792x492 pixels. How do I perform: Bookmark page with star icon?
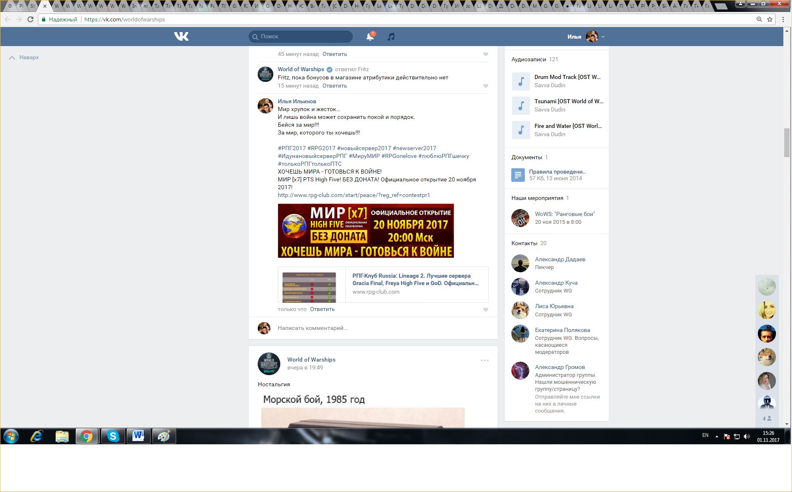770,19
